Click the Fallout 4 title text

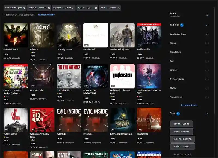click(34, 50)
